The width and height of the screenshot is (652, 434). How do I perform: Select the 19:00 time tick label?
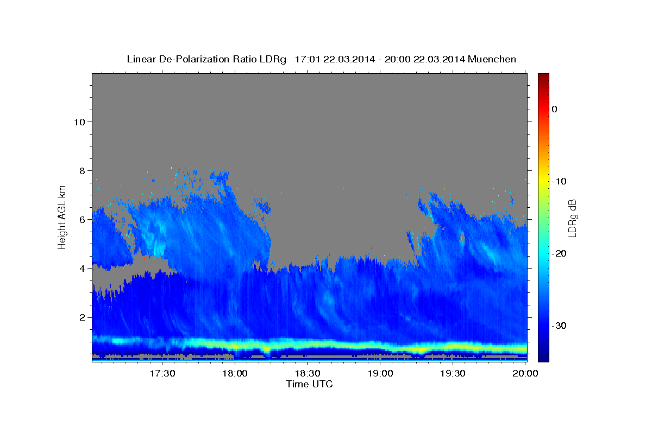[x=380, y=374]
